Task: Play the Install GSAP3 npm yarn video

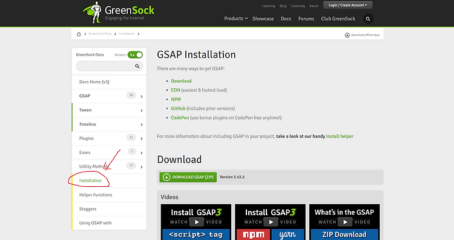Action: coord(270,222)
